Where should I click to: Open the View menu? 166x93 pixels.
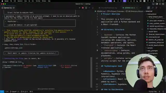[25, 1]
